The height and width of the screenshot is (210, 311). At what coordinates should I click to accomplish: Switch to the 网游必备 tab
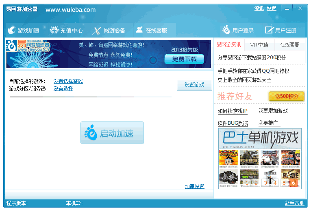(x=112, y=30)
